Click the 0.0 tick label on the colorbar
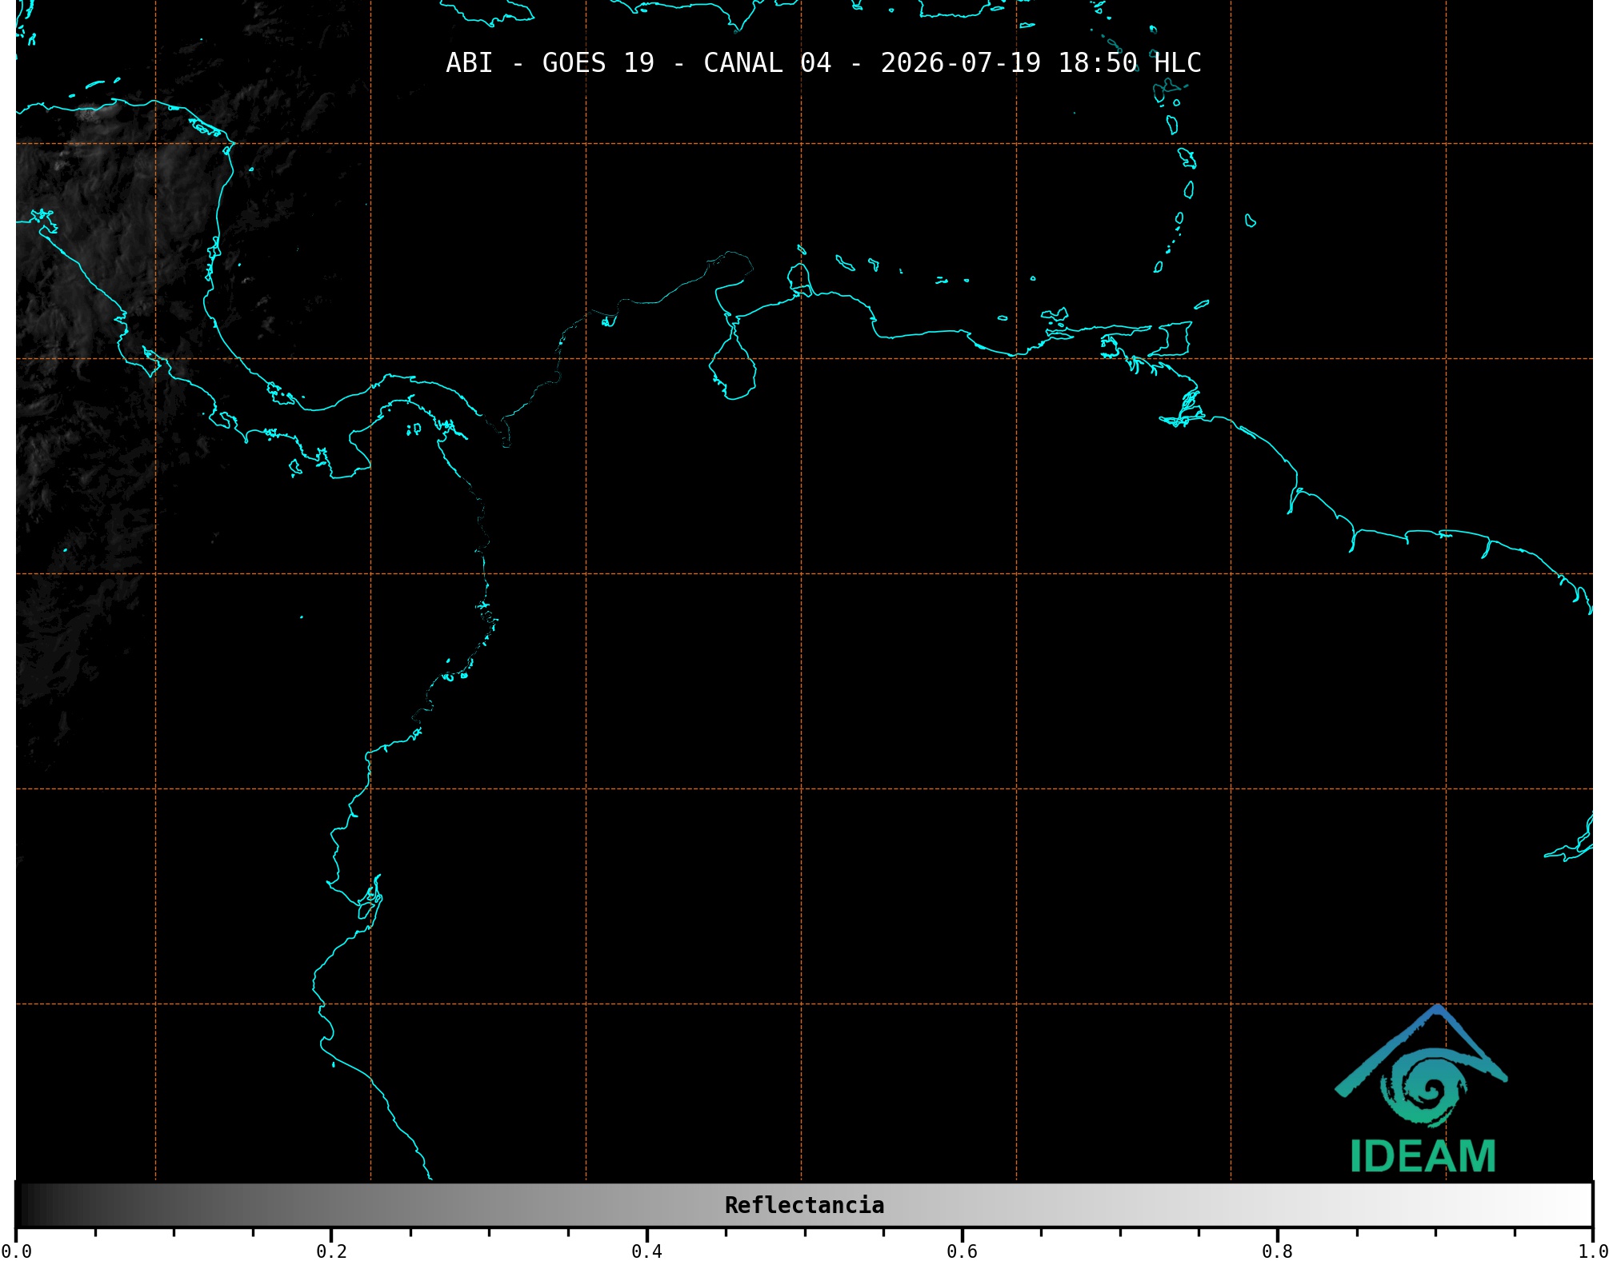The width and height of the screenshot is (1609, 1261). click(16, 1251)
